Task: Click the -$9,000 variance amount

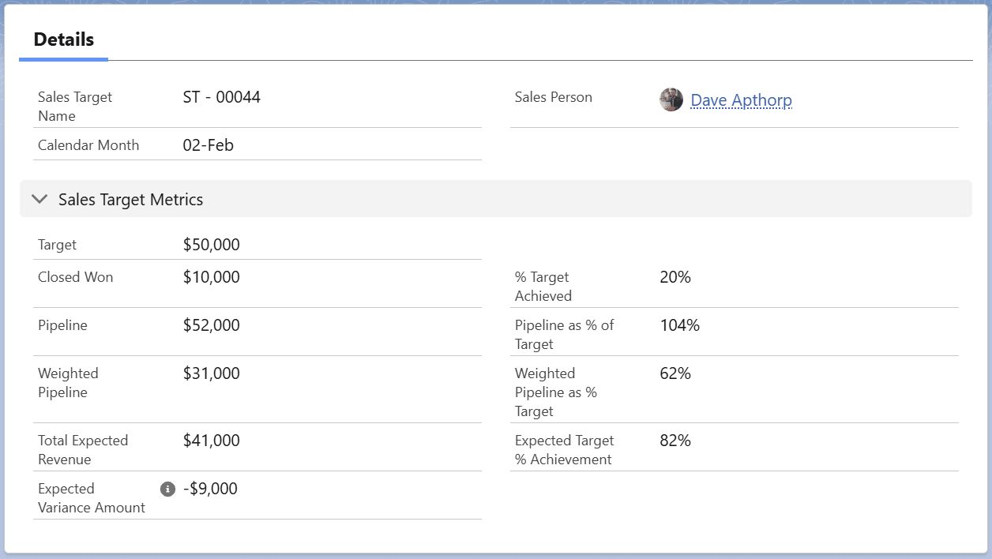Action: 210,489
